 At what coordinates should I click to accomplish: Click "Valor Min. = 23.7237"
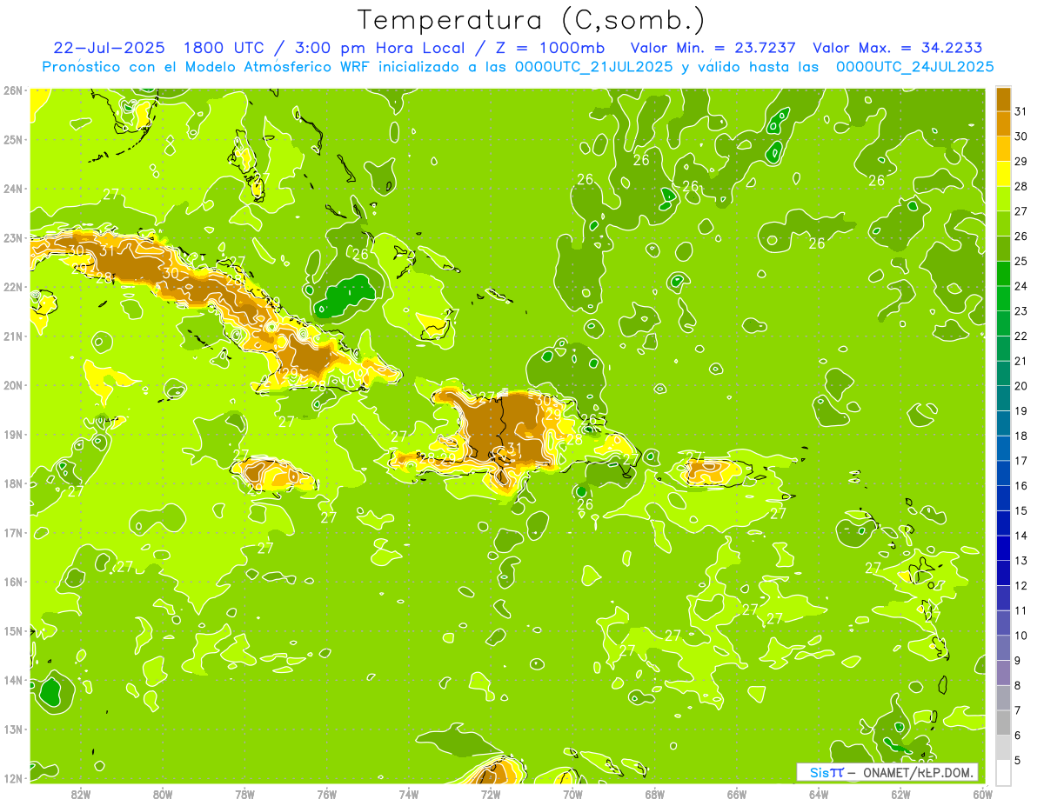coord(713,48)
